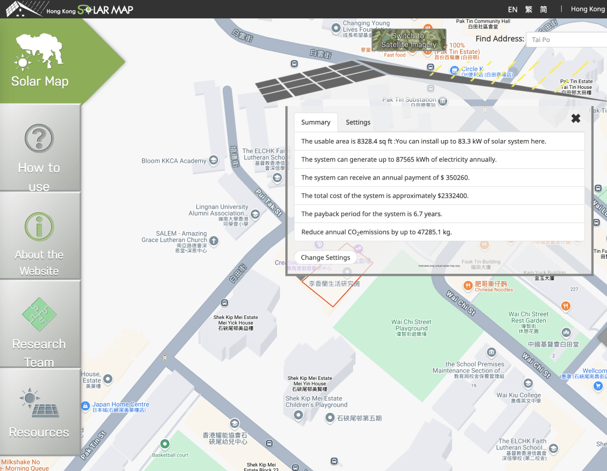607x471 pixels.
Task: Click the Pak Tin Substation map marker
Action: coord(443,101)
